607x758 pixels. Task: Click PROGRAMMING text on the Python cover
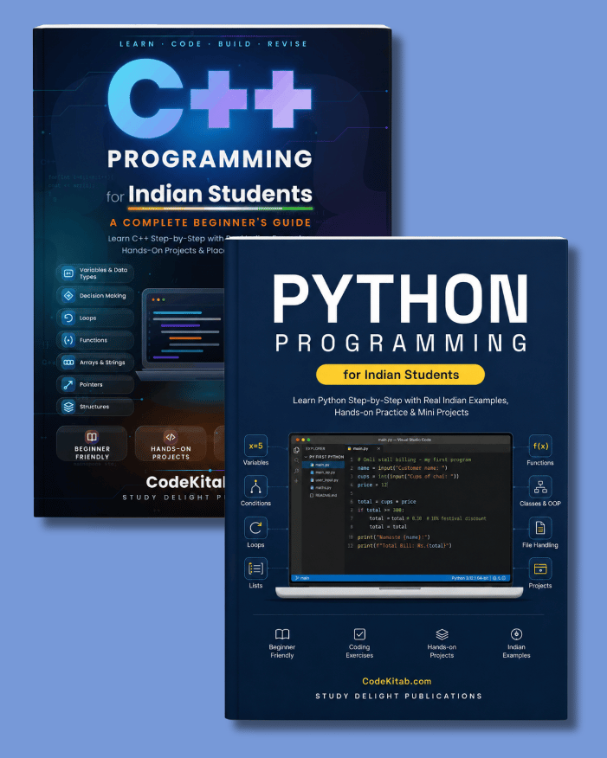point(400,343)
